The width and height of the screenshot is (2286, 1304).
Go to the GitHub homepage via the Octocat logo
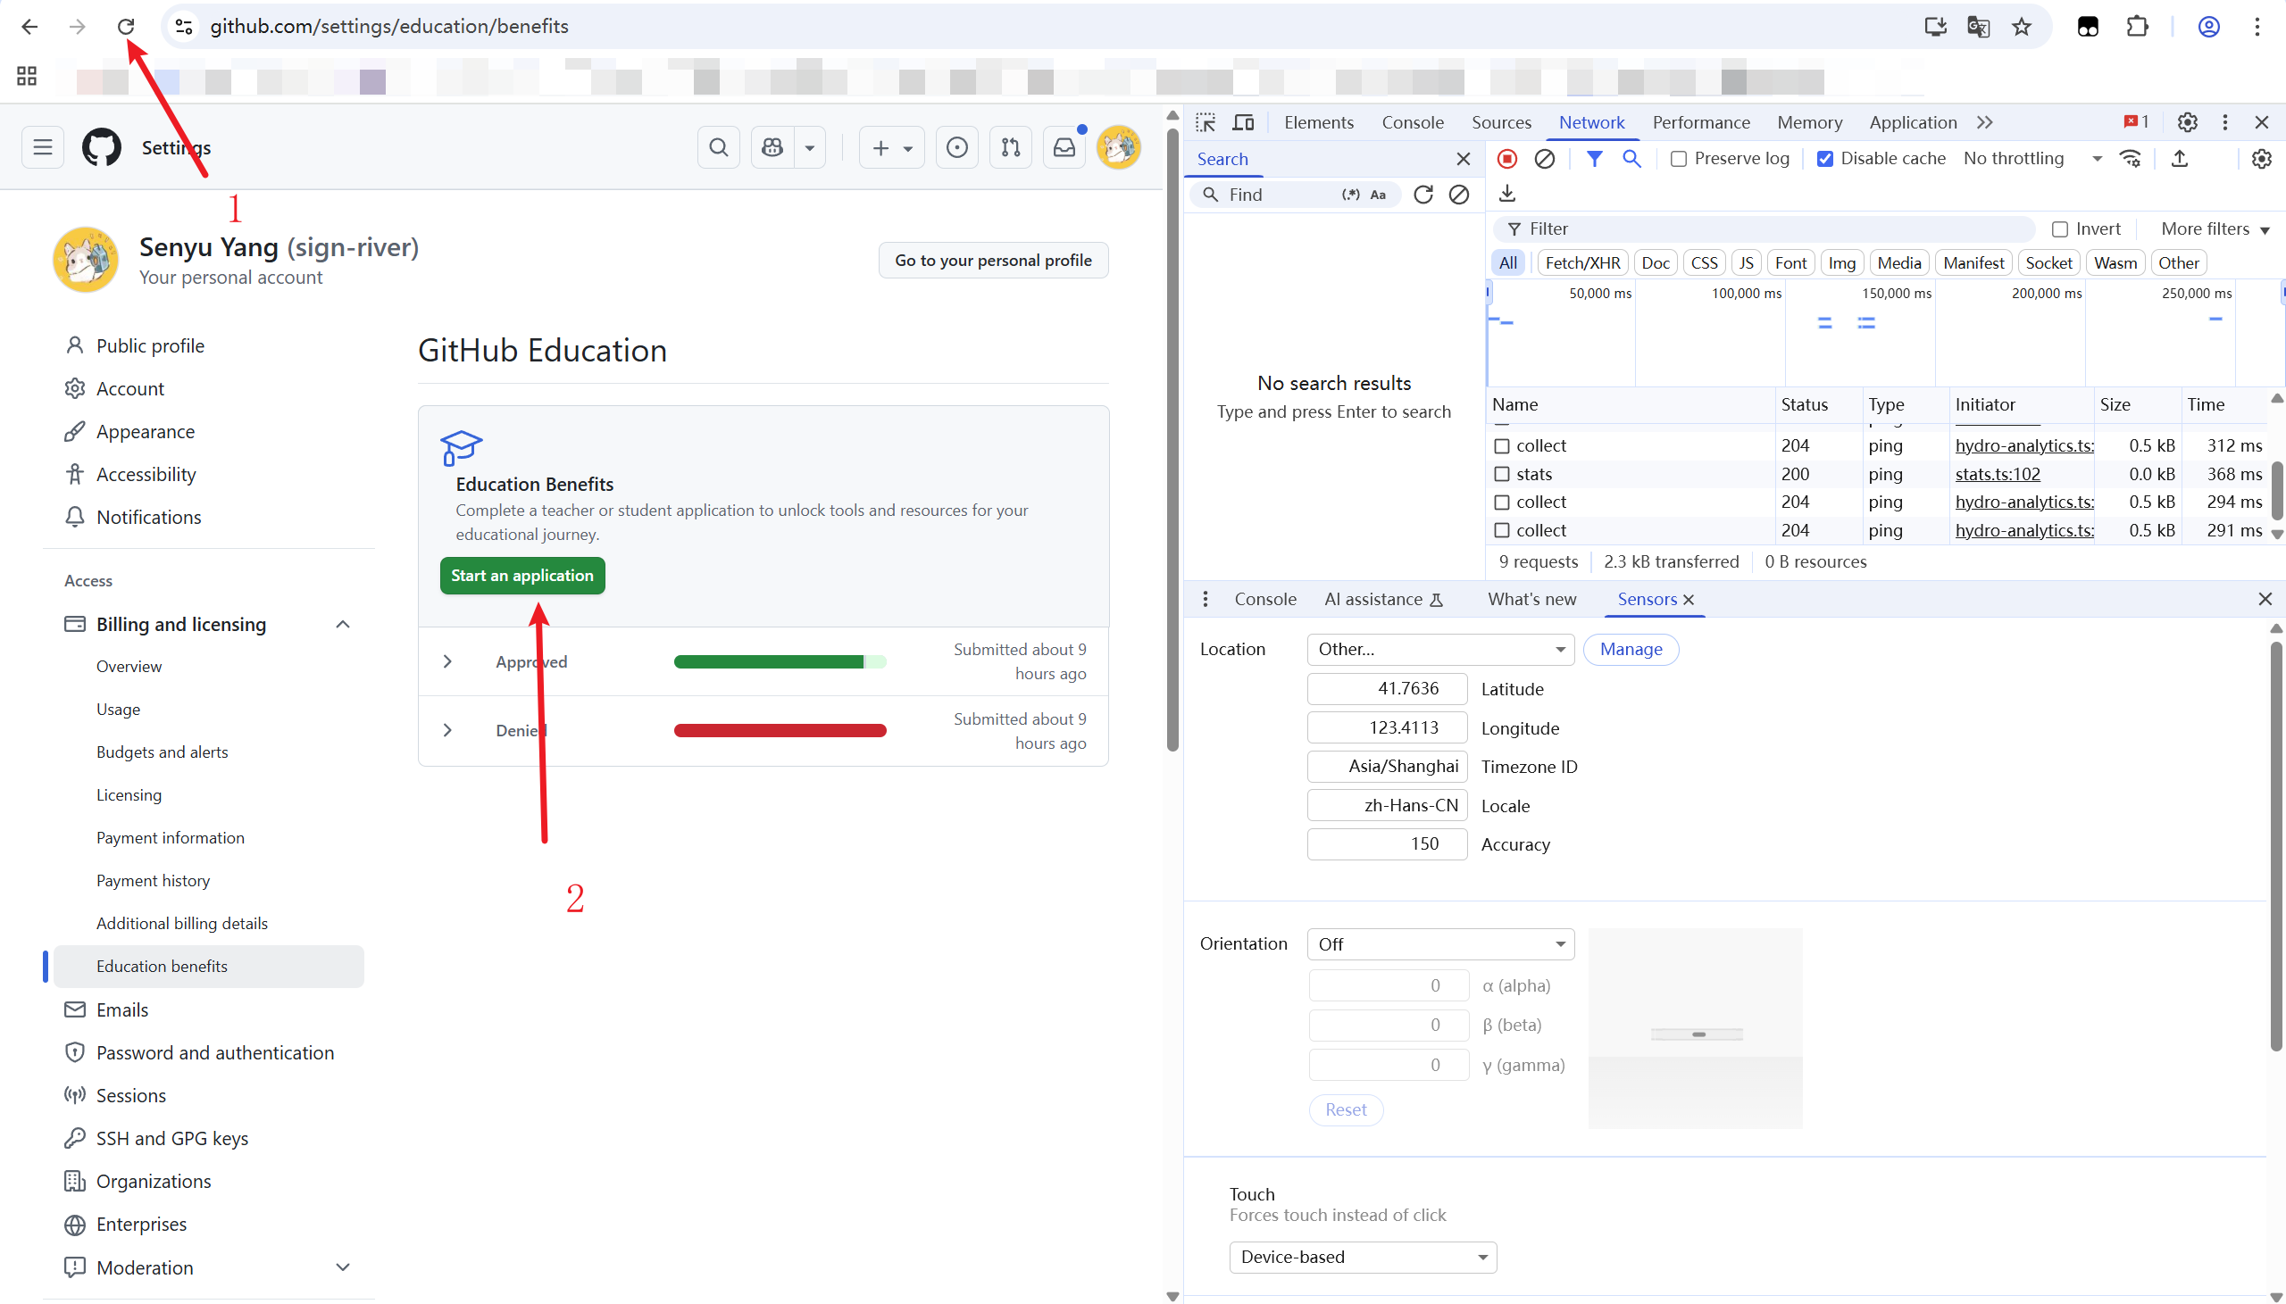(x=101, y=147)
